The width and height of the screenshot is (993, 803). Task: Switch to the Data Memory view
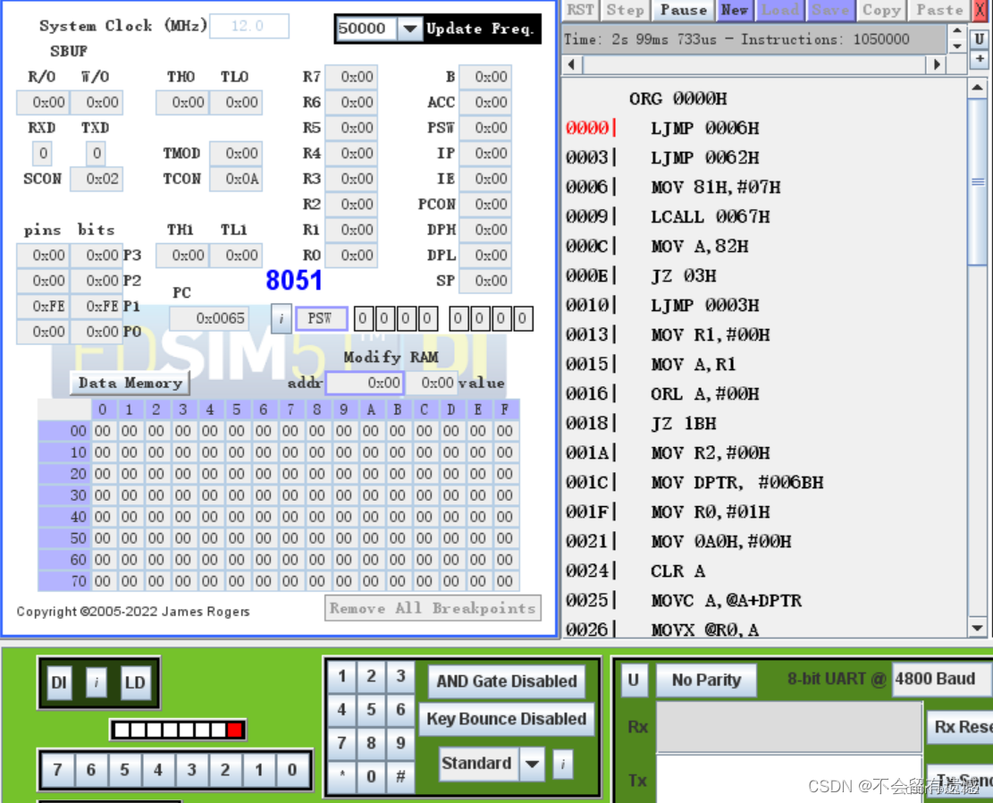pyautogui.click(x=130, y=383)
